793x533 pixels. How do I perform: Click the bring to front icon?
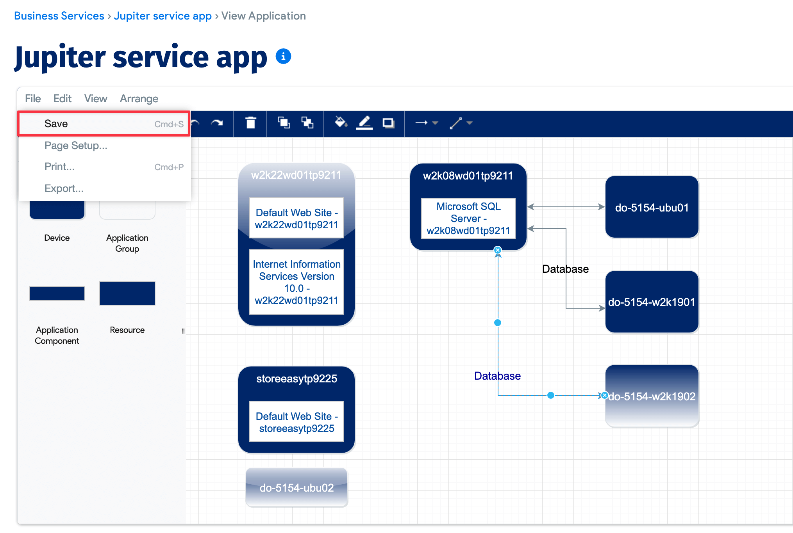284,123
